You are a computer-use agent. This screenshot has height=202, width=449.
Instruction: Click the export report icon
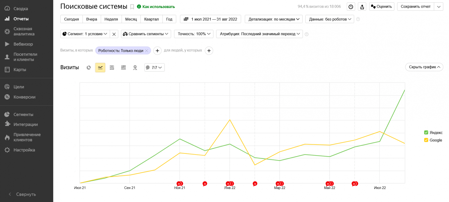click(x=362, y=7)
